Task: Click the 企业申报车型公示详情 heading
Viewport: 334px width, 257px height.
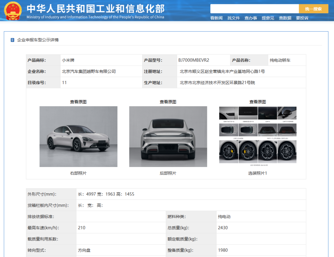Action: (x=38, y=40)
